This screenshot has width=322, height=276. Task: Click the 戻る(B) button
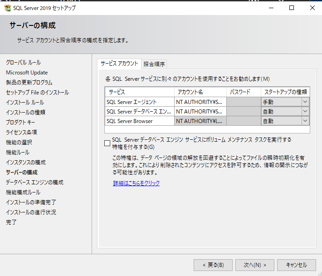[x=213, y=265]
